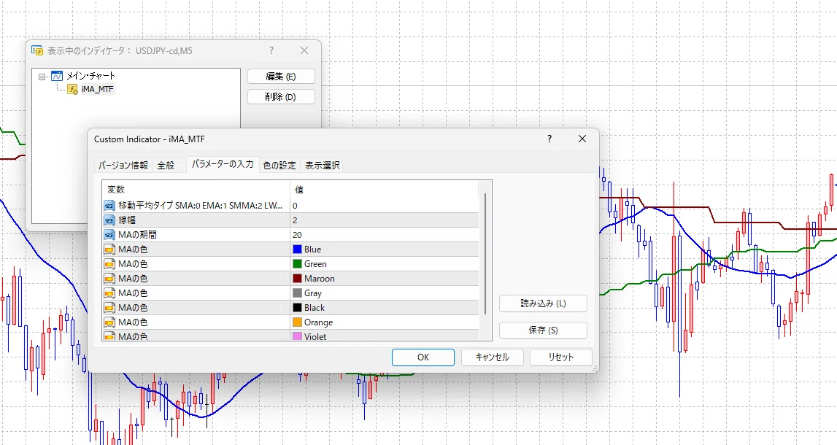This screenshot has height=445, width=837.
Task: Click the color icon of the Green MAの色 row
Action: (109, 263)
